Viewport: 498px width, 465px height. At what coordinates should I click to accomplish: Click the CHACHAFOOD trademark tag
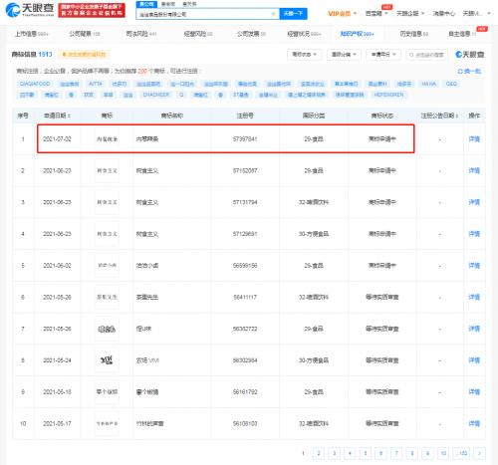point(35,84)
